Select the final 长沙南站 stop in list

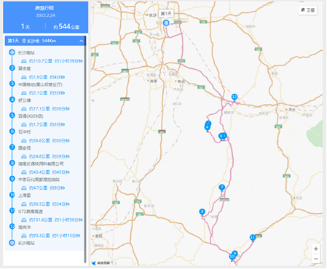pyautogui.click(x=26, y=243)
